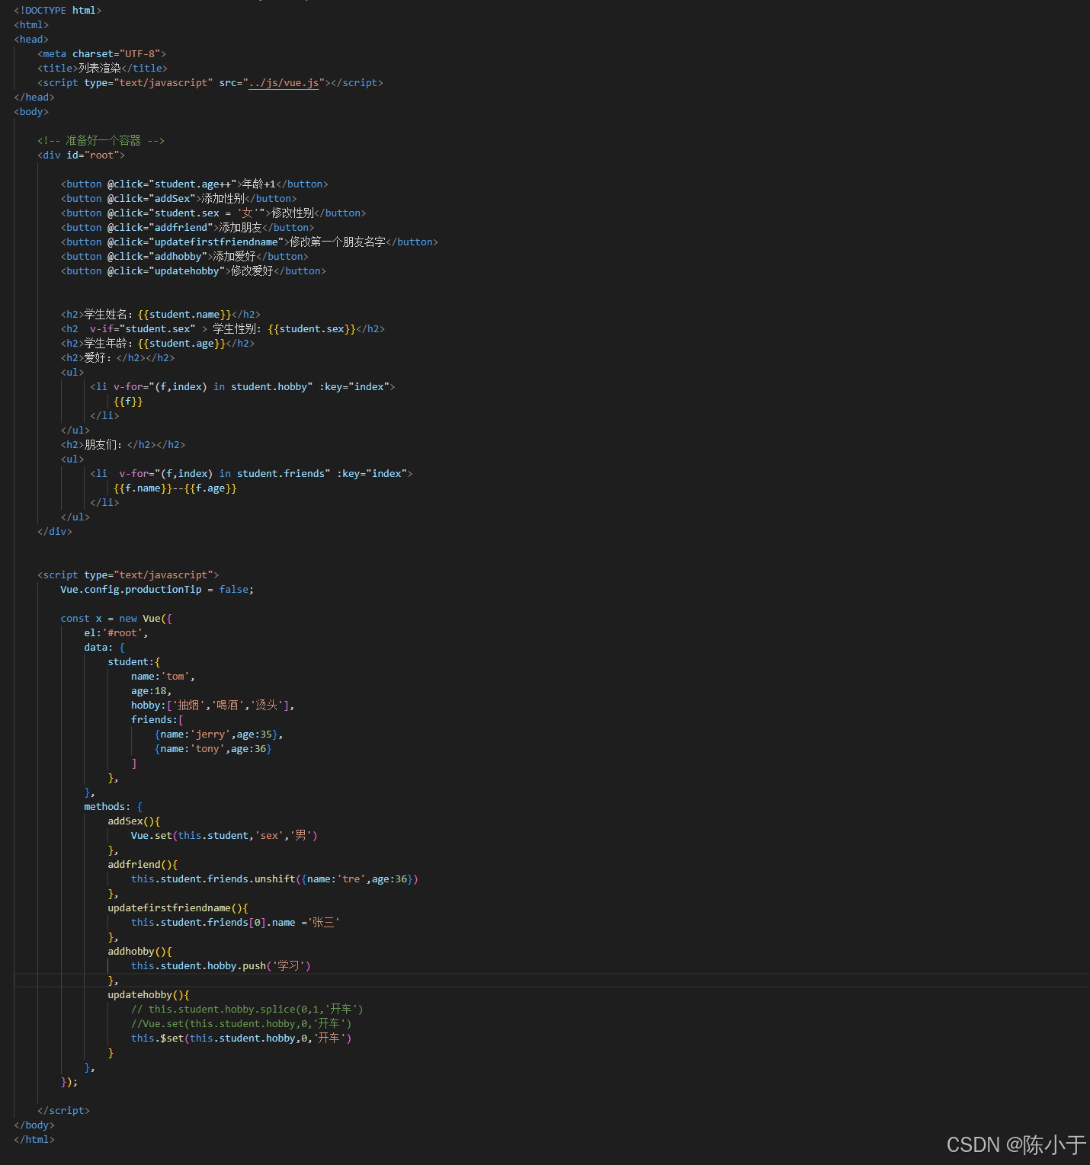Screen dimensions: 1090x1165
Task: Click the addSex(){ method definition
Action: [134, 821]
